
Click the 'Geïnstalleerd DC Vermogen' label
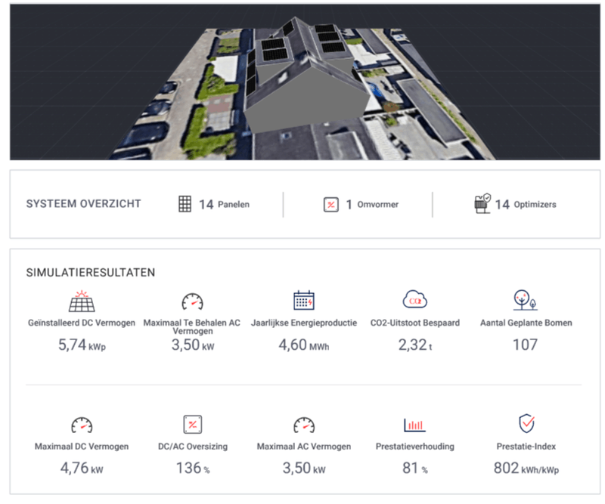point(82,323)
